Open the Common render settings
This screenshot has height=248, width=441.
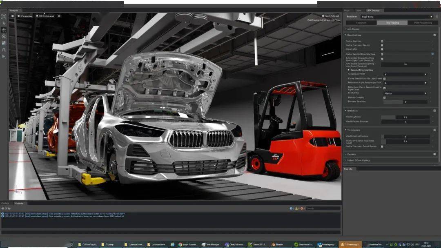(x=361, y=23)
